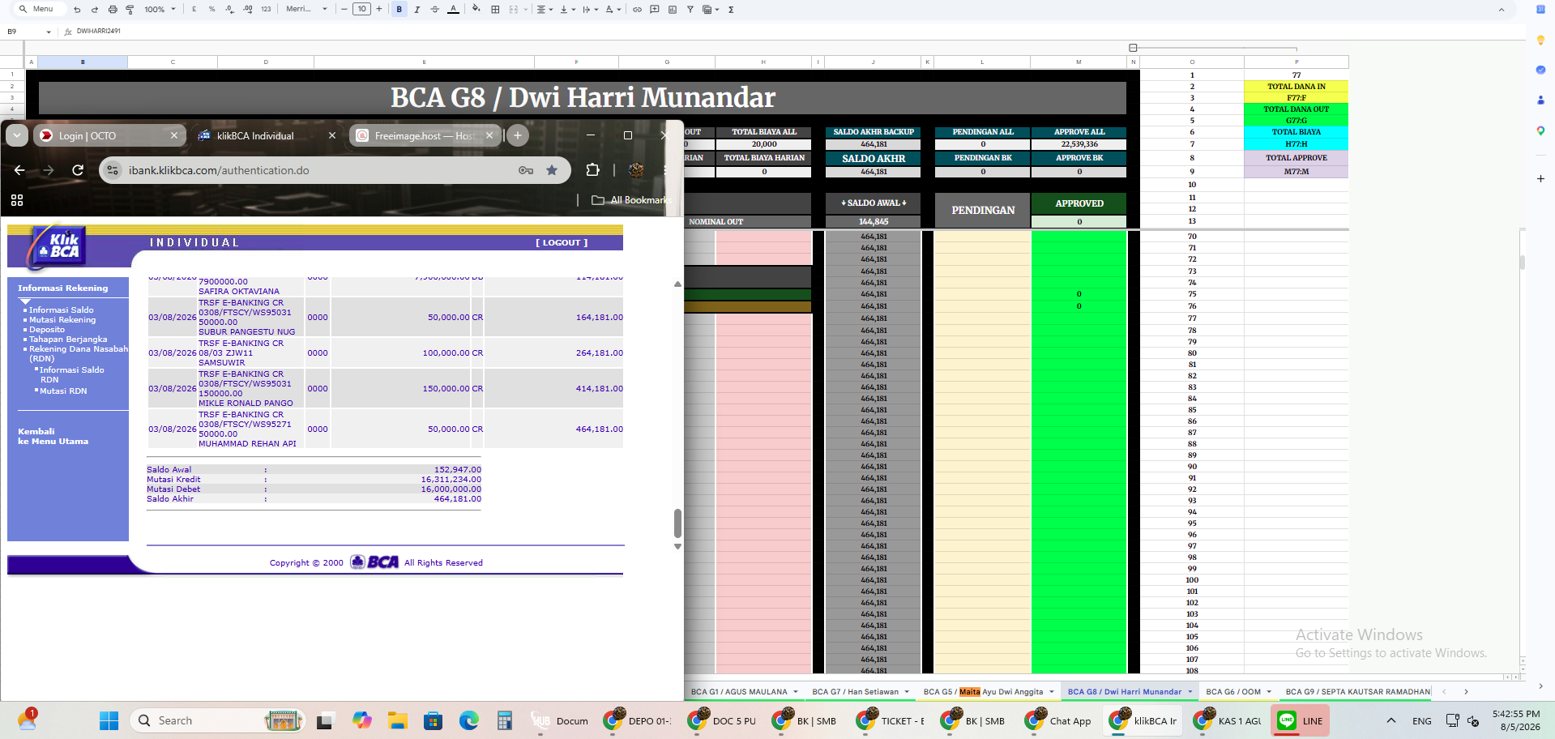
Task: Decrease decimal places
Action: [x=230, y=10]
